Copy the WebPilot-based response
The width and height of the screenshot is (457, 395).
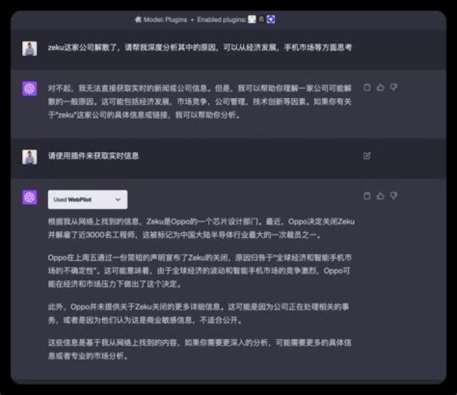[367, 196]
